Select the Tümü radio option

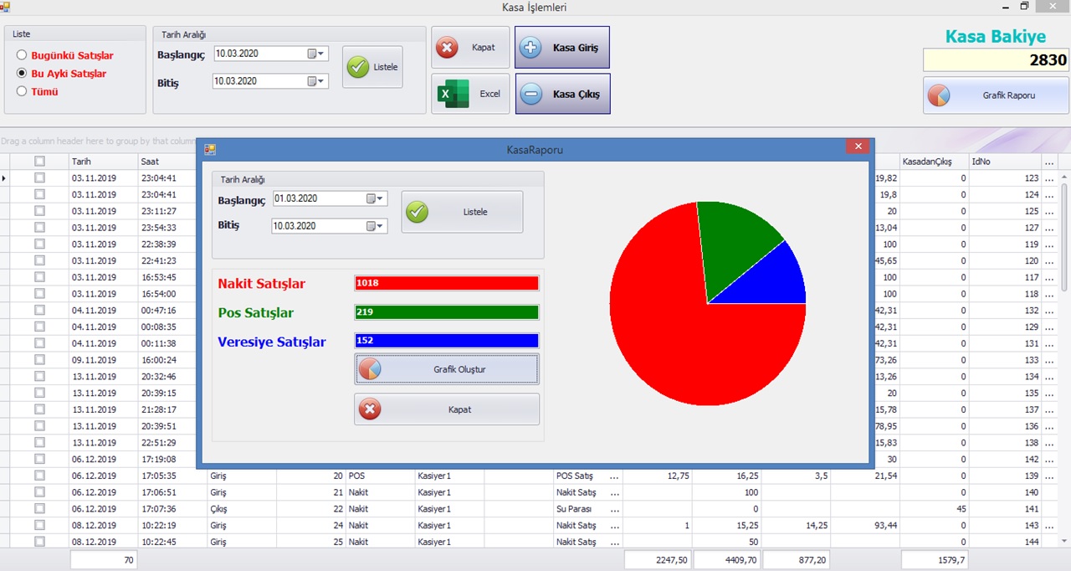click(x=22, y=91)
